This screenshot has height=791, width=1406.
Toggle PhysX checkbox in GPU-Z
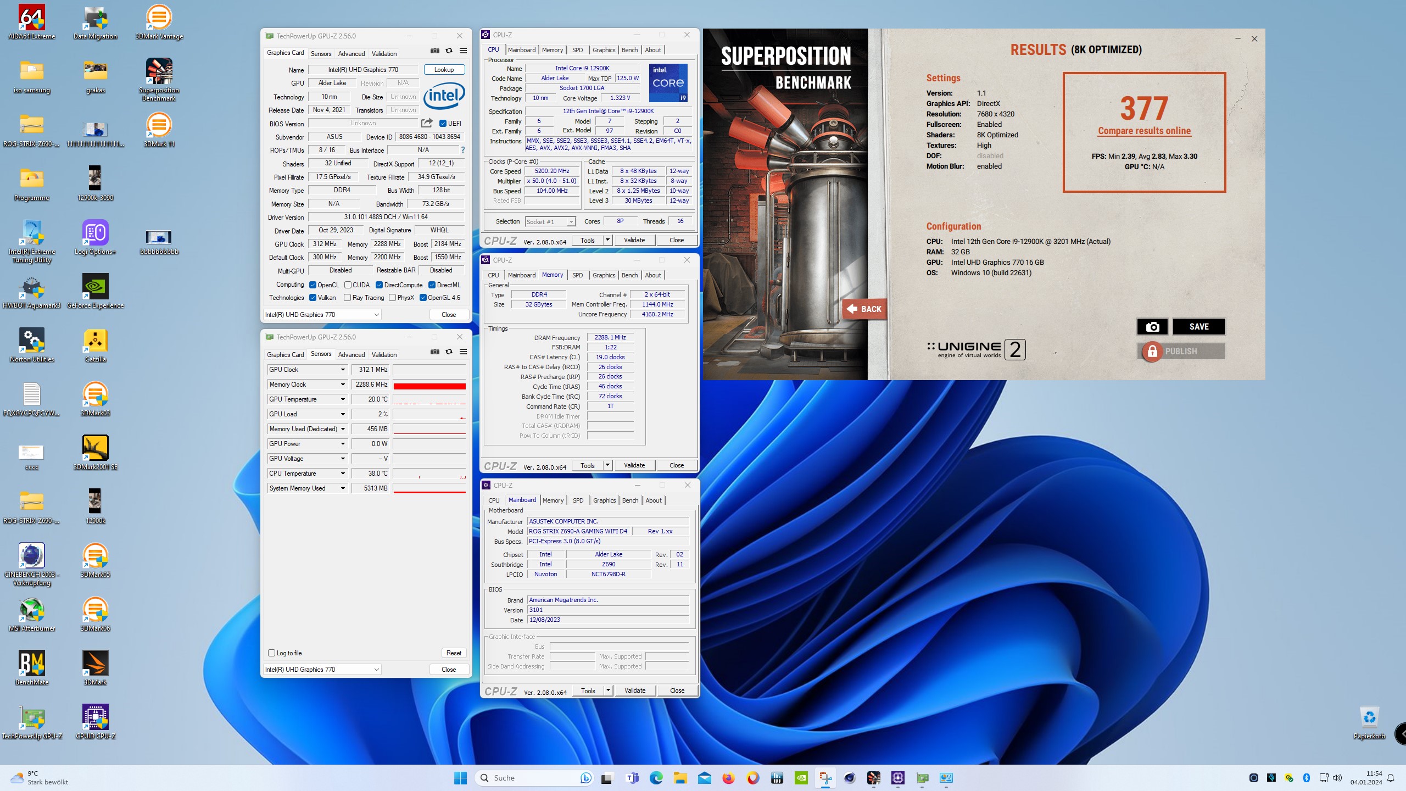(392, 297)
